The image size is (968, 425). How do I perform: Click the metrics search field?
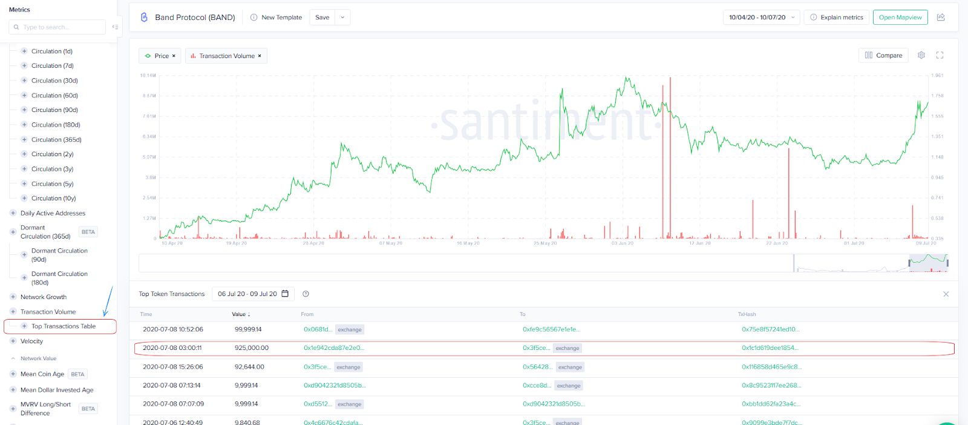[x=57, y=27]
